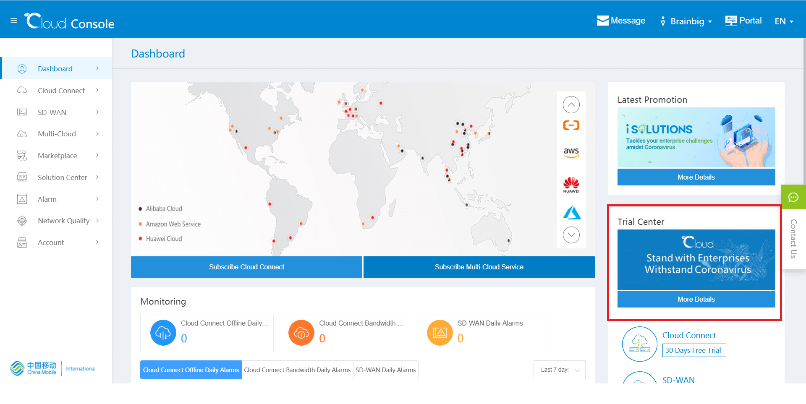Expand the Multi-Cloud menu chevron
This screenshot has width=806, height=404.
click(97, 134)
